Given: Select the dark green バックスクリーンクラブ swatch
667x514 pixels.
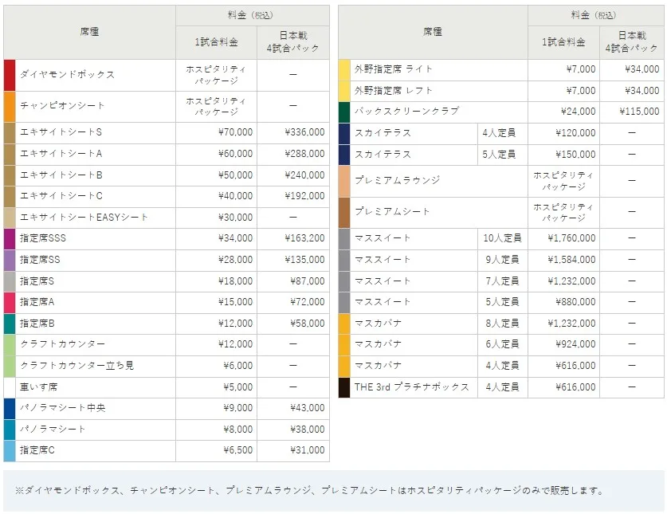Looking at the screenshot, I should [x=344, y=112].
